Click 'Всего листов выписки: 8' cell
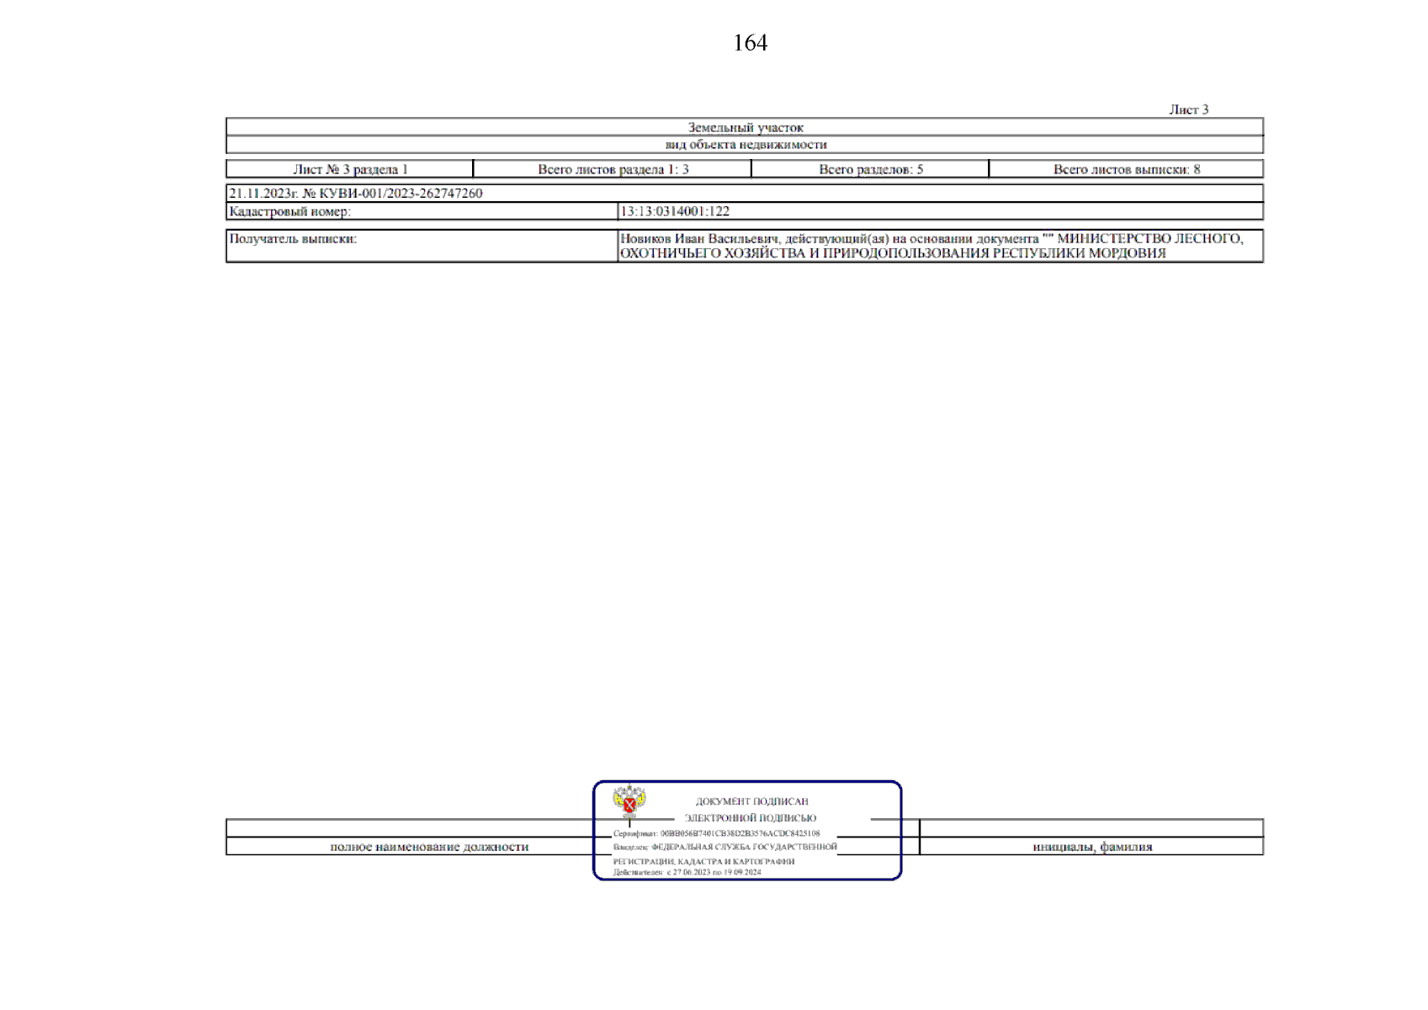The height and width of the screenshot is (1010, 1428). tap(1127, 169)
